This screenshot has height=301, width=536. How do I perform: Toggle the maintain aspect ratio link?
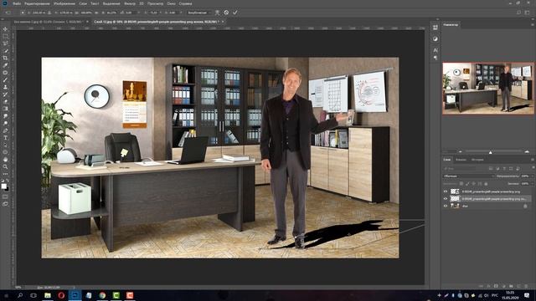97,13
